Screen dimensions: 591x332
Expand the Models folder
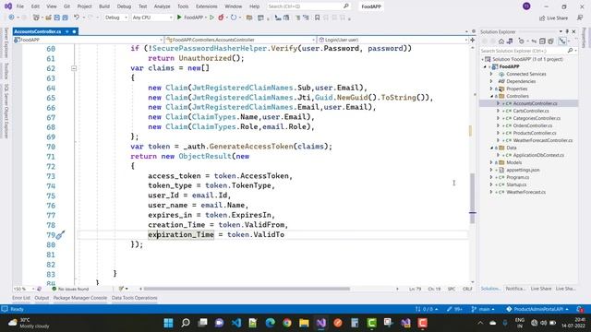(x=491, y=162)
